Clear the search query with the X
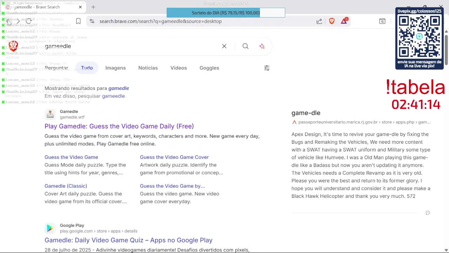Viewport: 449px width, 253px height. tap(224, 46)
